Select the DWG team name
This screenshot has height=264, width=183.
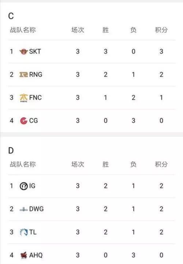(36, 209)
